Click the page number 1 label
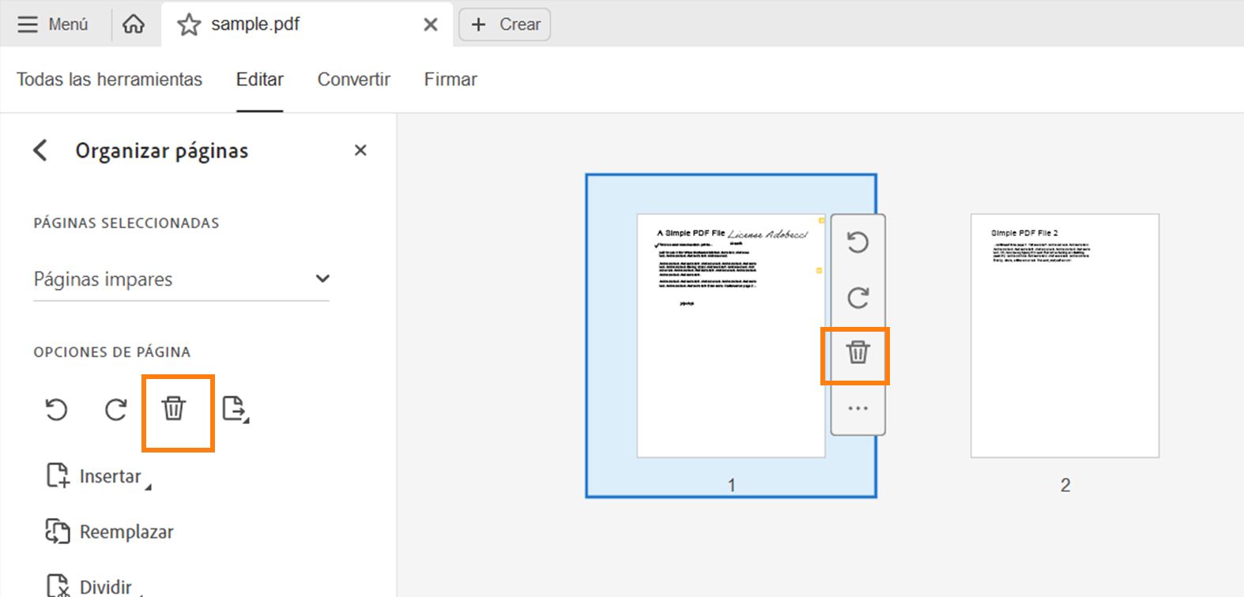 pos(732,485)
